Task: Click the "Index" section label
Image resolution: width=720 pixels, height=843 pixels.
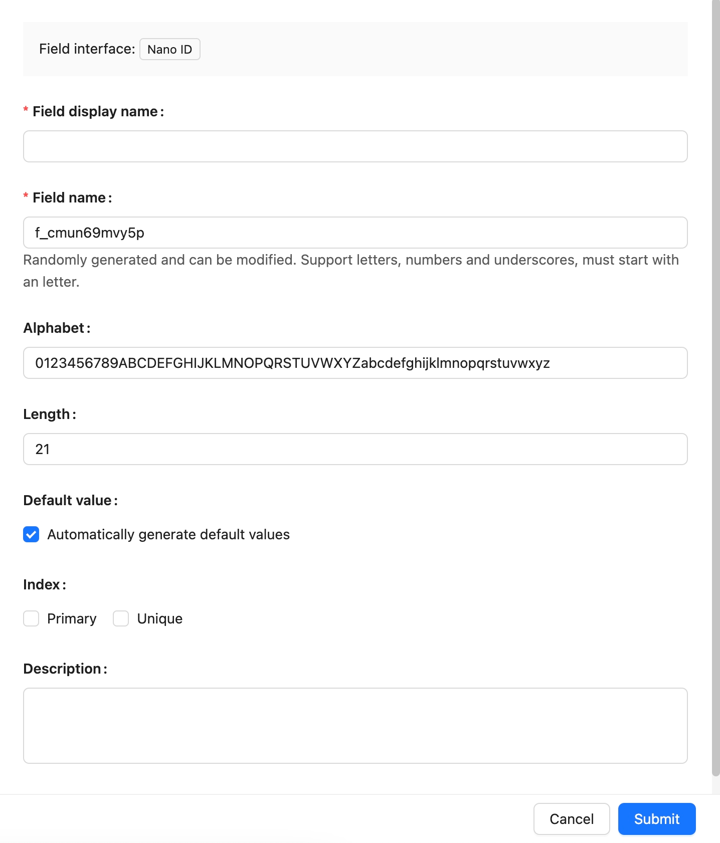Action: click(x=42, y=584)
